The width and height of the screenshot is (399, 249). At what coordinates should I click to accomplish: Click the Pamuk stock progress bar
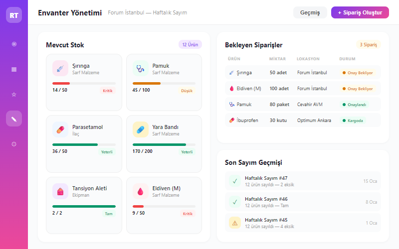tap(164, 83)
